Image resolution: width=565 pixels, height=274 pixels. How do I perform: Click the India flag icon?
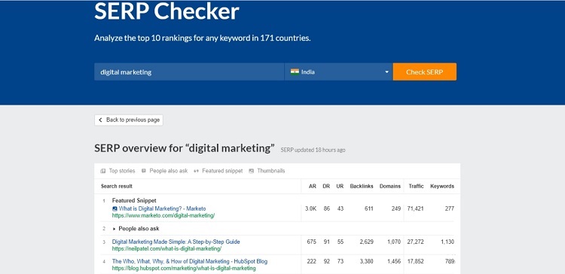pos(295,72)
